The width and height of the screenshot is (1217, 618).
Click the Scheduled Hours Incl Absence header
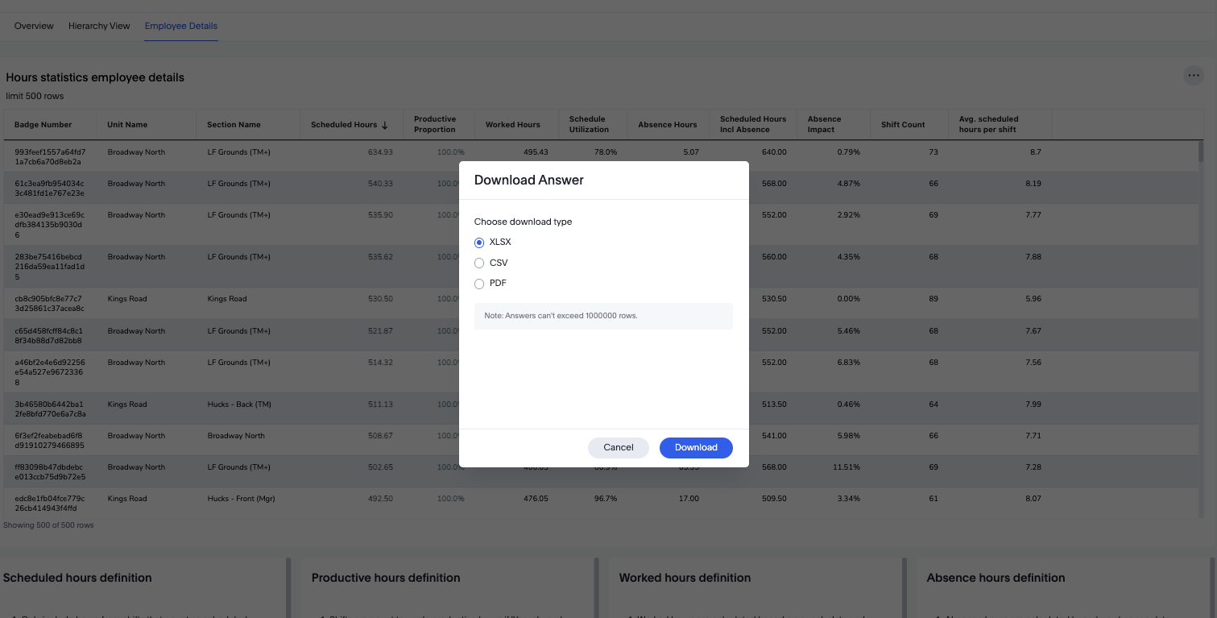pos(753,124)
